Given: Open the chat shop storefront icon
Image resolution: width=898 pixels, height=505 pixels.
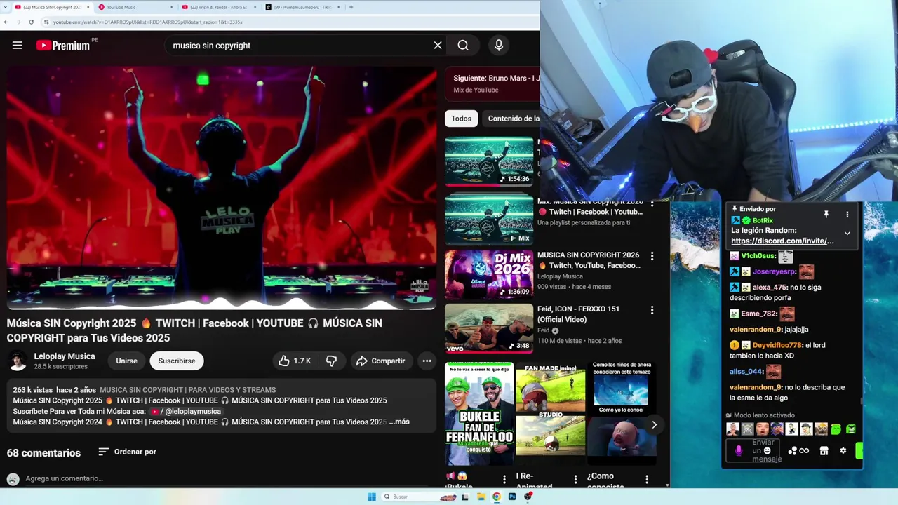Looking at the screenshot, I should coord(824,451).
